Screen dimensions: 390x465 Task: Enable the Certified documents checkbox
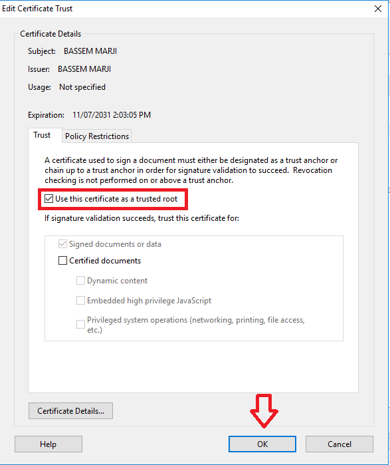[x=62, y=261]
